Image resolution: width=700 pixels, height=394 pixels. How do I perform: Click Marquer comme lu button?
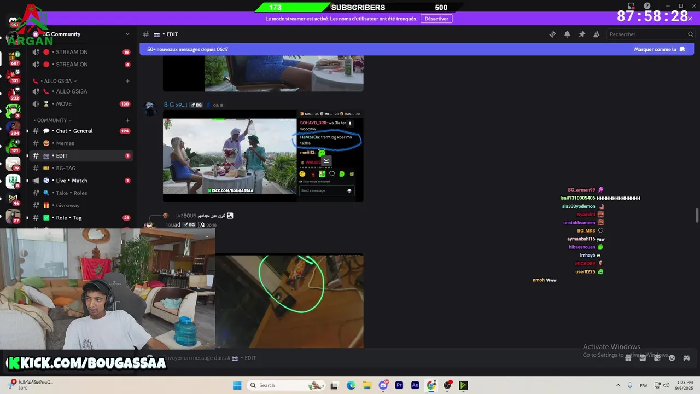(x=659, y=49)
